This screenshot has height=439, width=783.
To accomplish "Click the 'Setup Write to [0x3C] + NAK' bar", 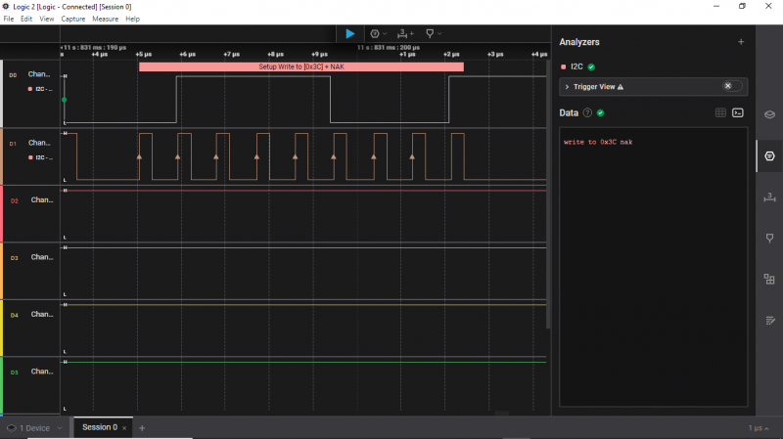I will click(x=300, y=66).
